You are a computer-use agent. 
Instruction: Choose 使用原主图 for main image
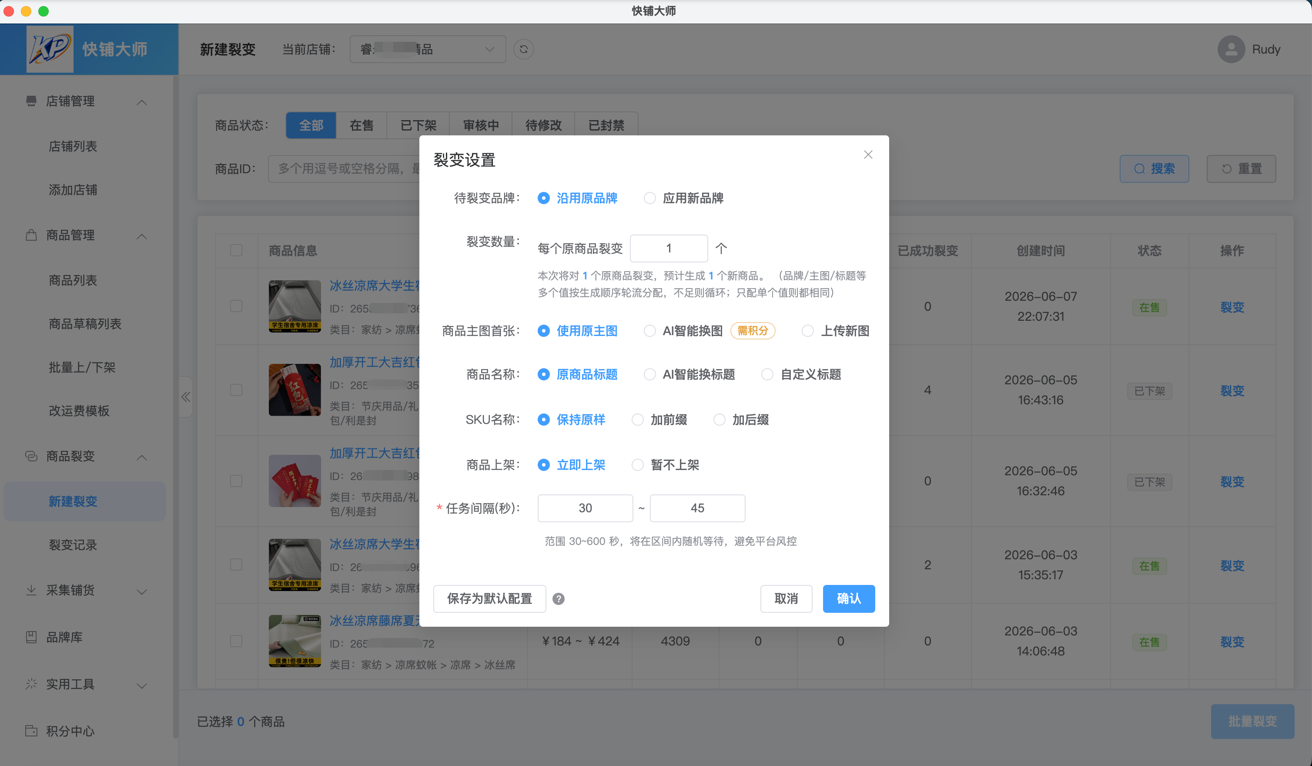[577, 331]
